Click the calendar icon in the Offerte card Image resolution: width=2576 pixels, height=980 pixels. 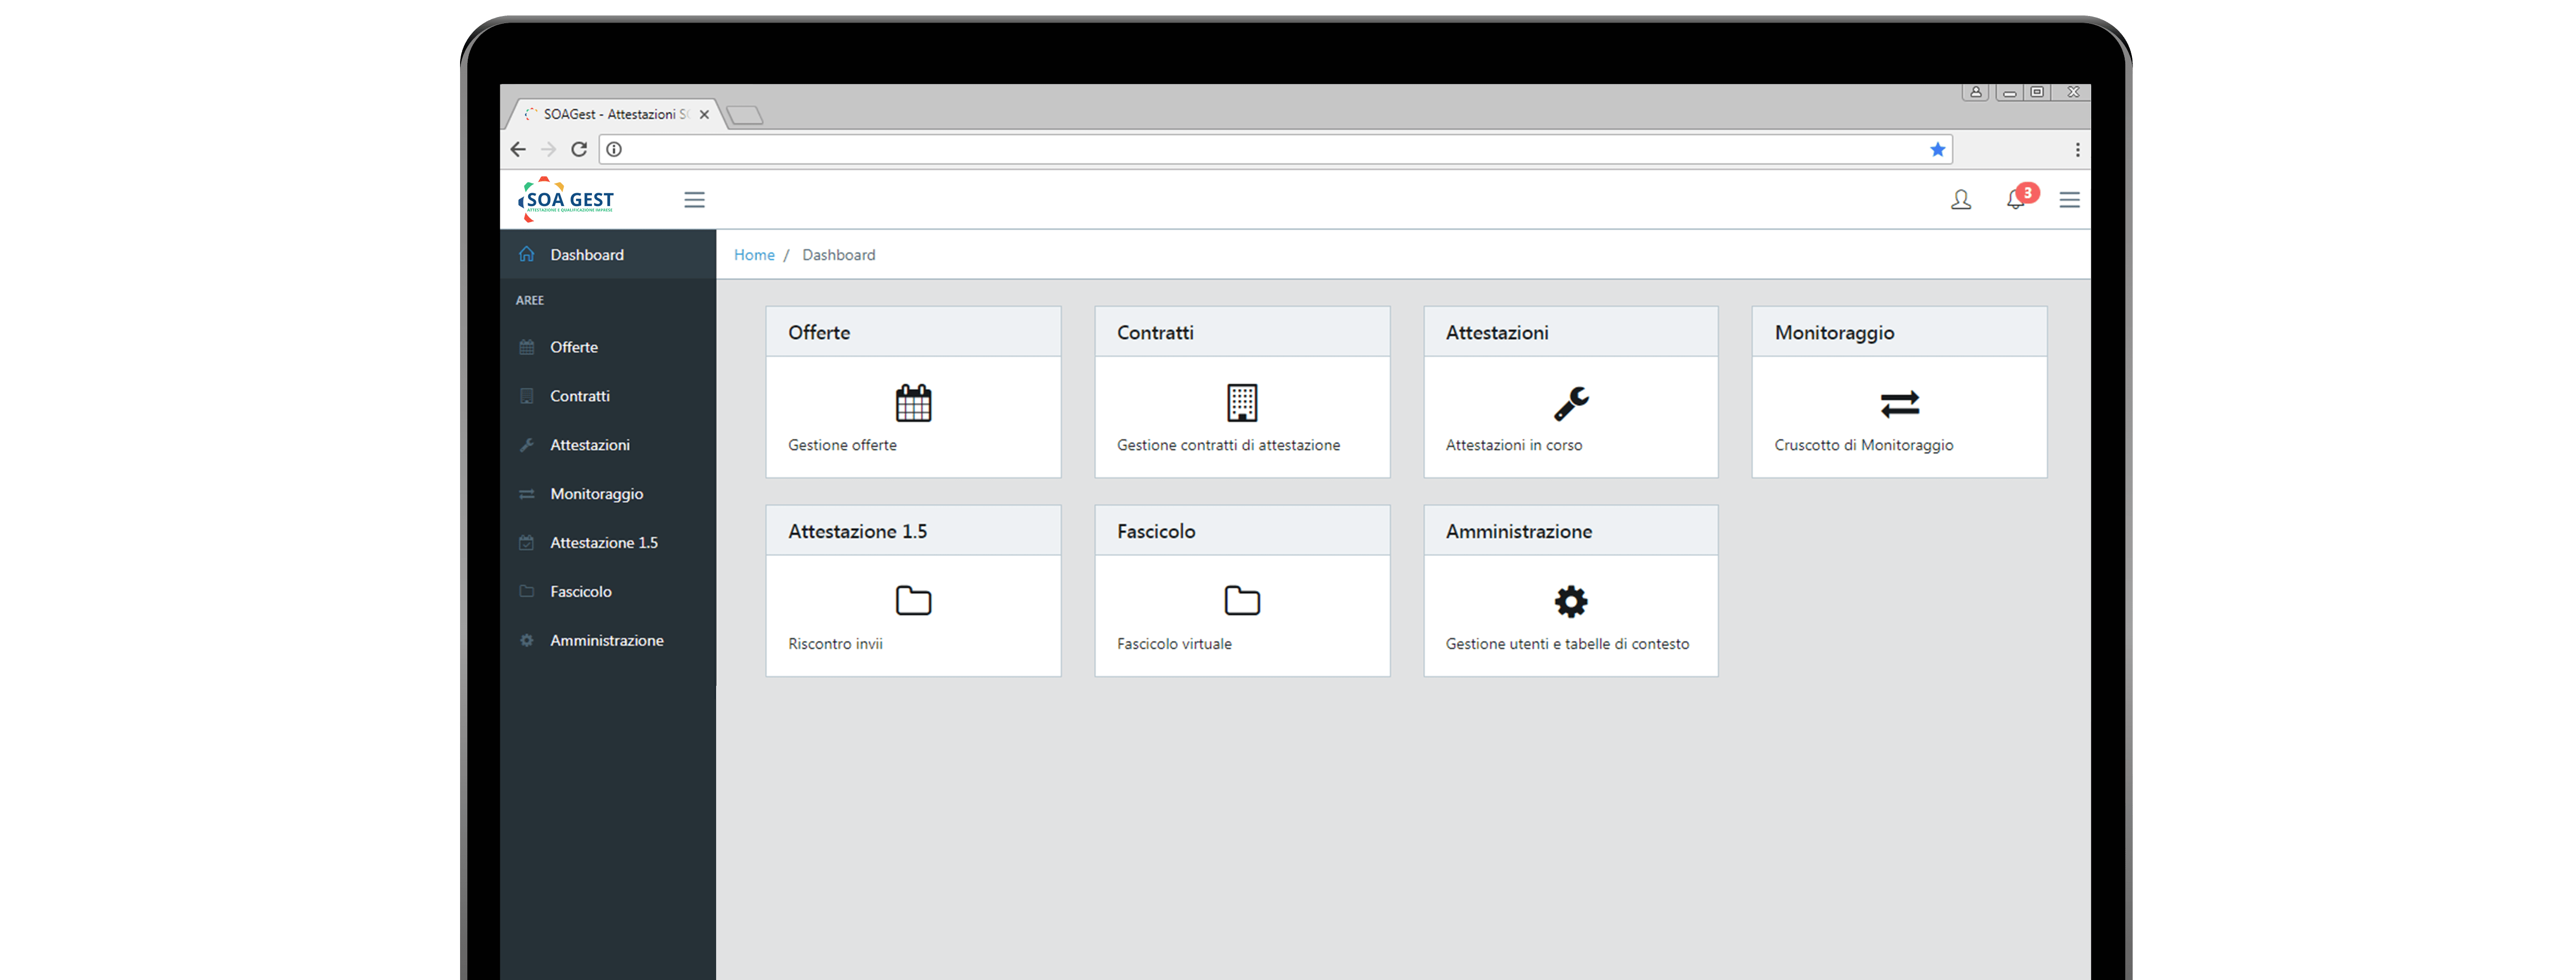click(x=912, y=403)
